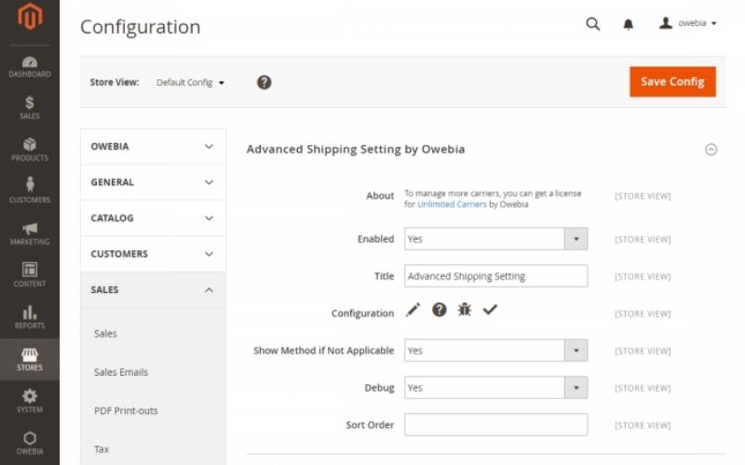The height and width of the screenshot is (465, 745).
Task: Click the Store View label
Action: point(115,82)
